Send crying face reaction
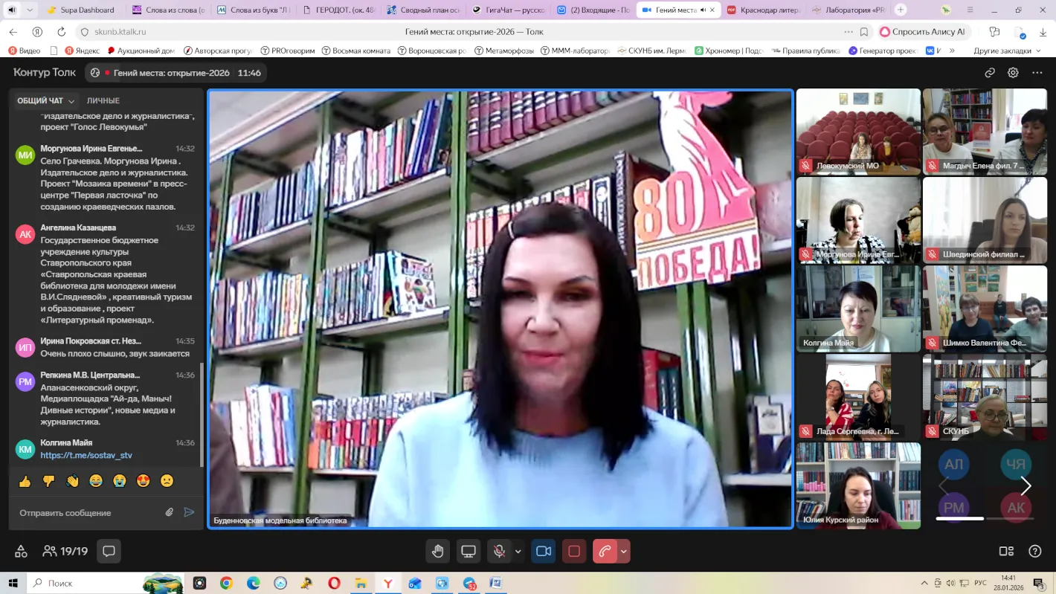1056x594 pixels. coord(119,481)
